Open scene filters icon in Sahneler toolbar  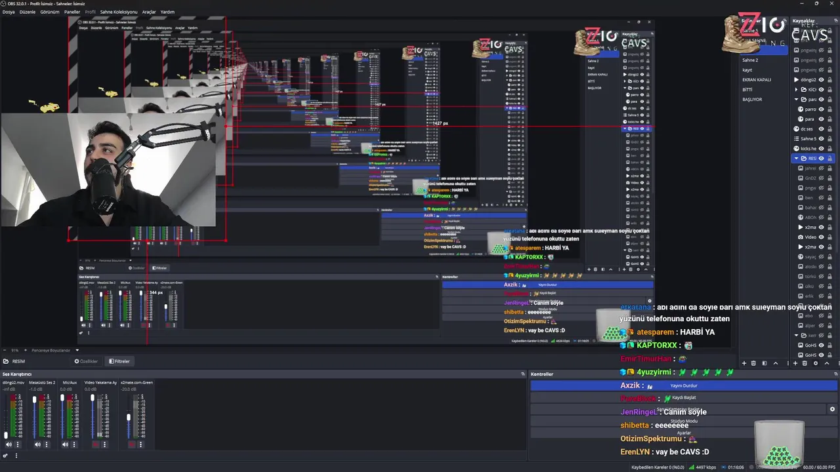765,363
